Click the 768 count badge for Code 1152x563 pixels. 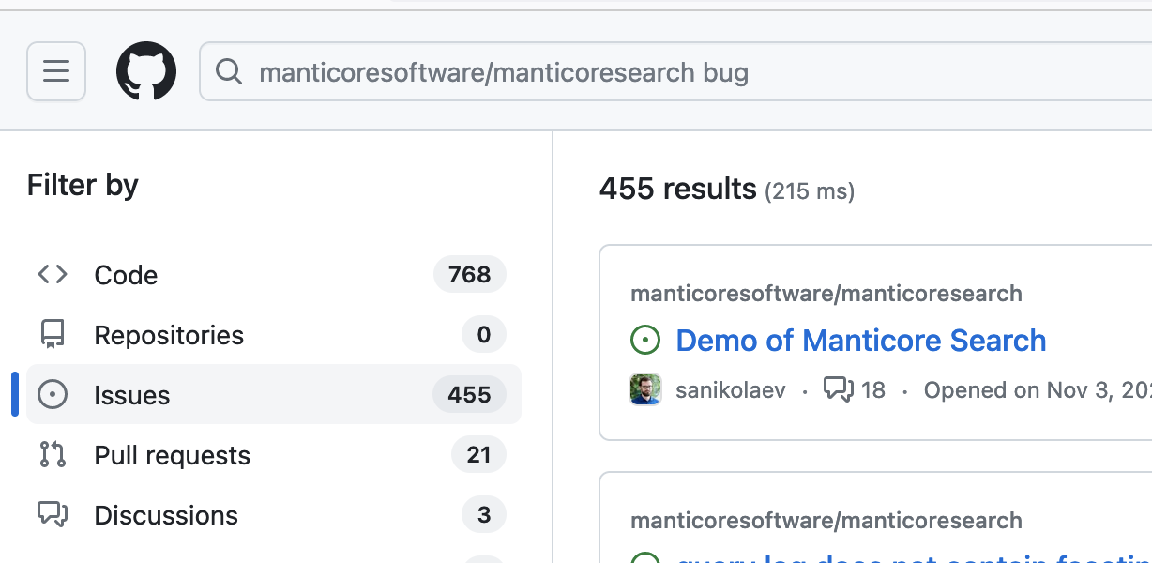click(470, 275)
